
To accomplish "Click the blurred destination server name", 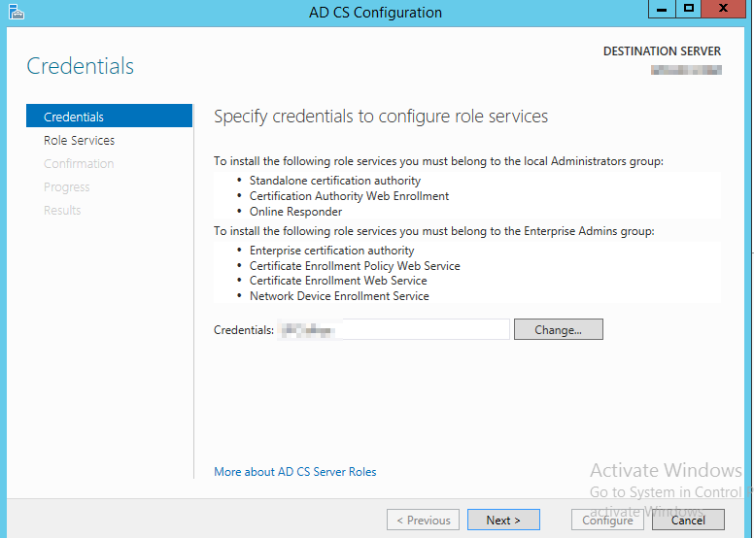I will coord(686,70).
